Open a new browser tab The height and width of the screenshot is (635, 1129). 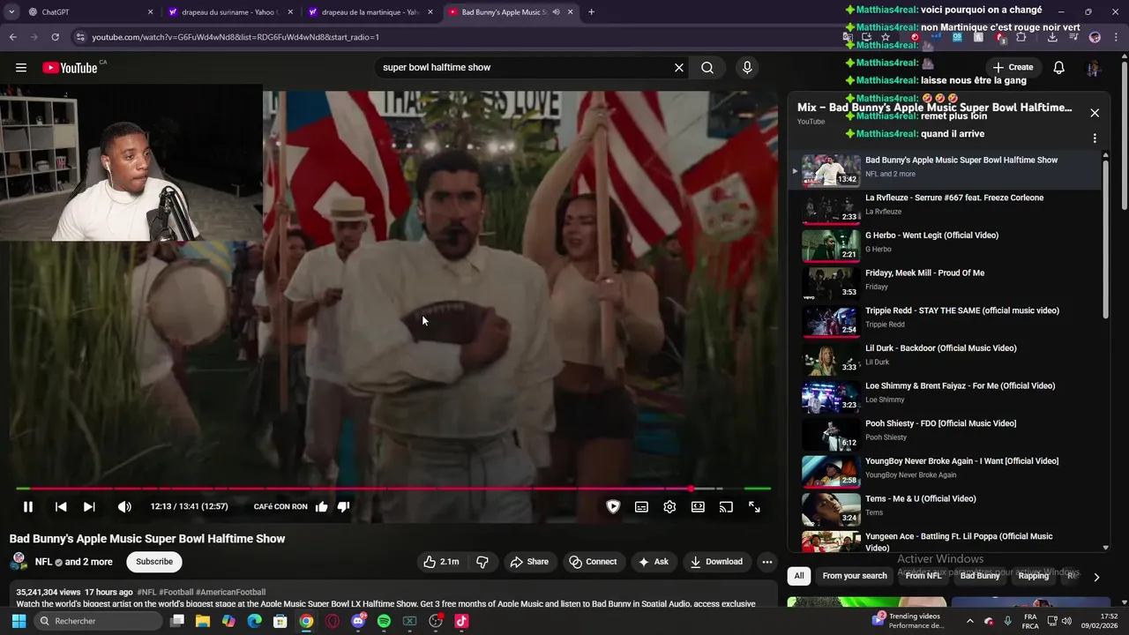pos(591,12)
